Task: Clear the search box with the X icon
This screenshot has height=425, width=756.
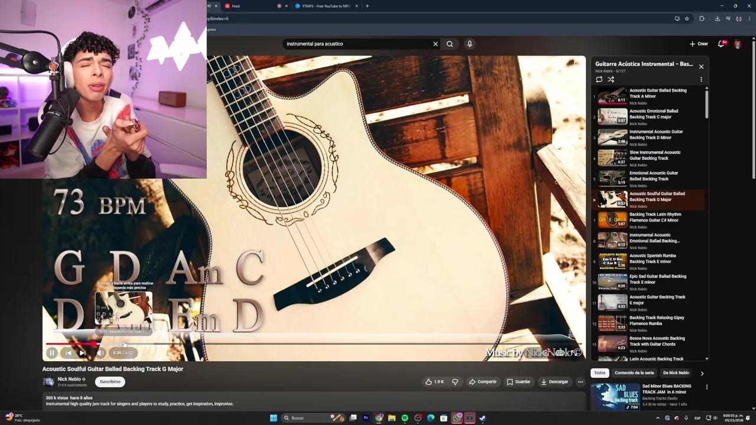Action: [435, 44]
